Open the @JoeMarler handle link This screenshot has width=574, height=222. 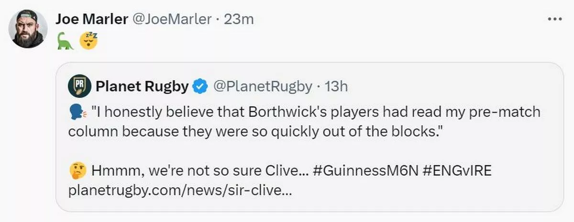[x=171, y=19]
